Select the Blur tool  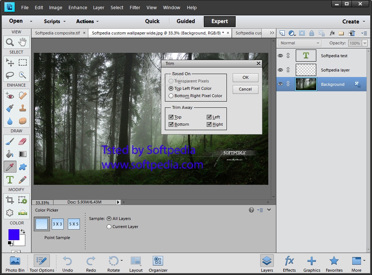(10, 121)
